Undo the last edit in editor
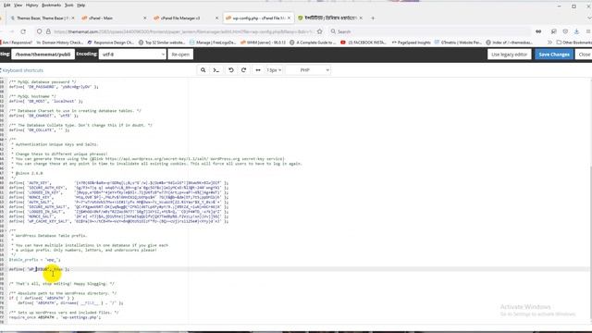592x333 pixels. point(231,70)
